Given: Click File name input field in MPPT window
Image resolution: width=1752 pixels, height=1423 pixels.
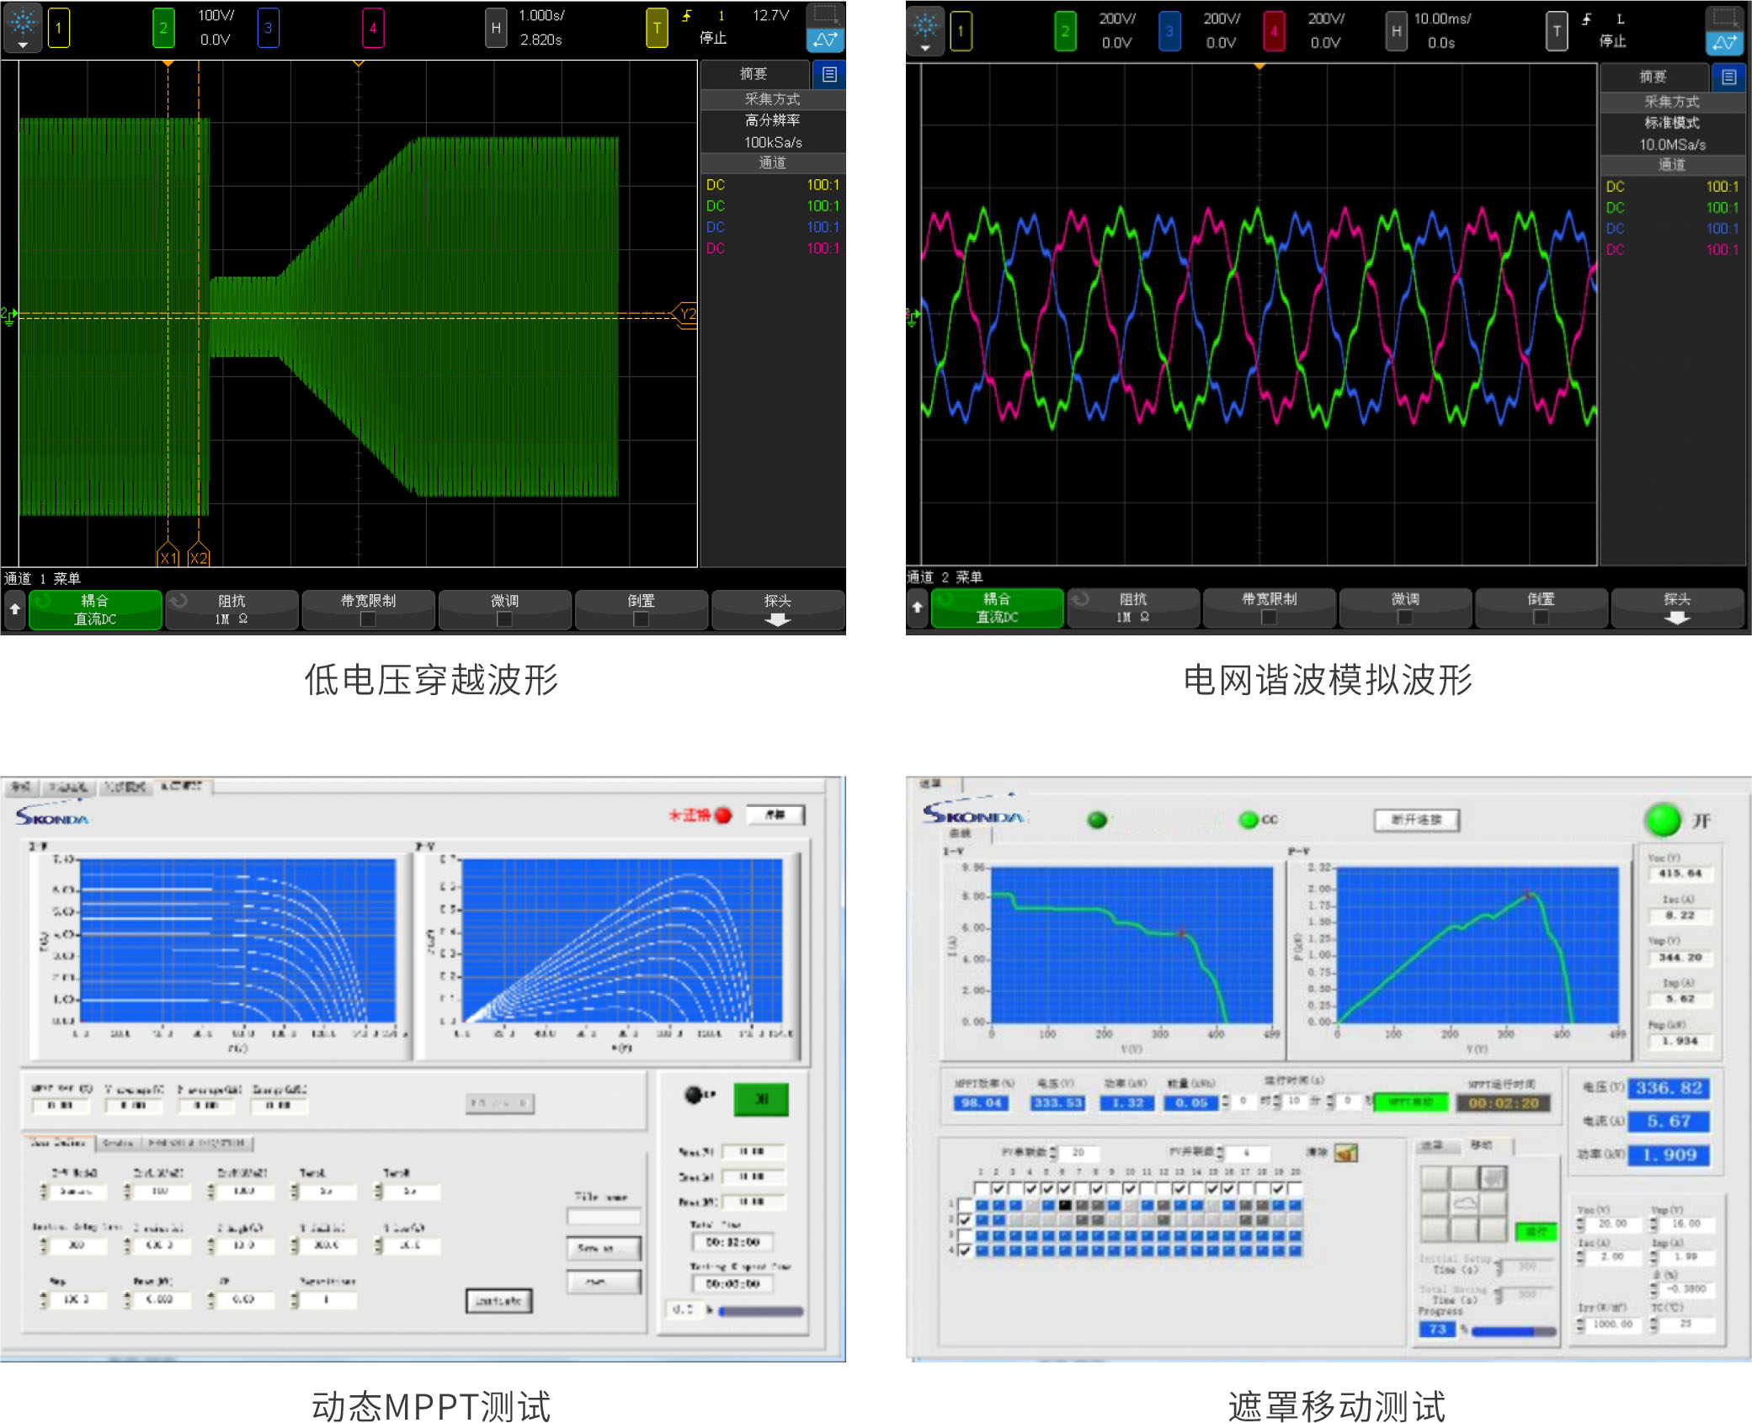Looking at the screenshot, I should tap(603, 1216).
